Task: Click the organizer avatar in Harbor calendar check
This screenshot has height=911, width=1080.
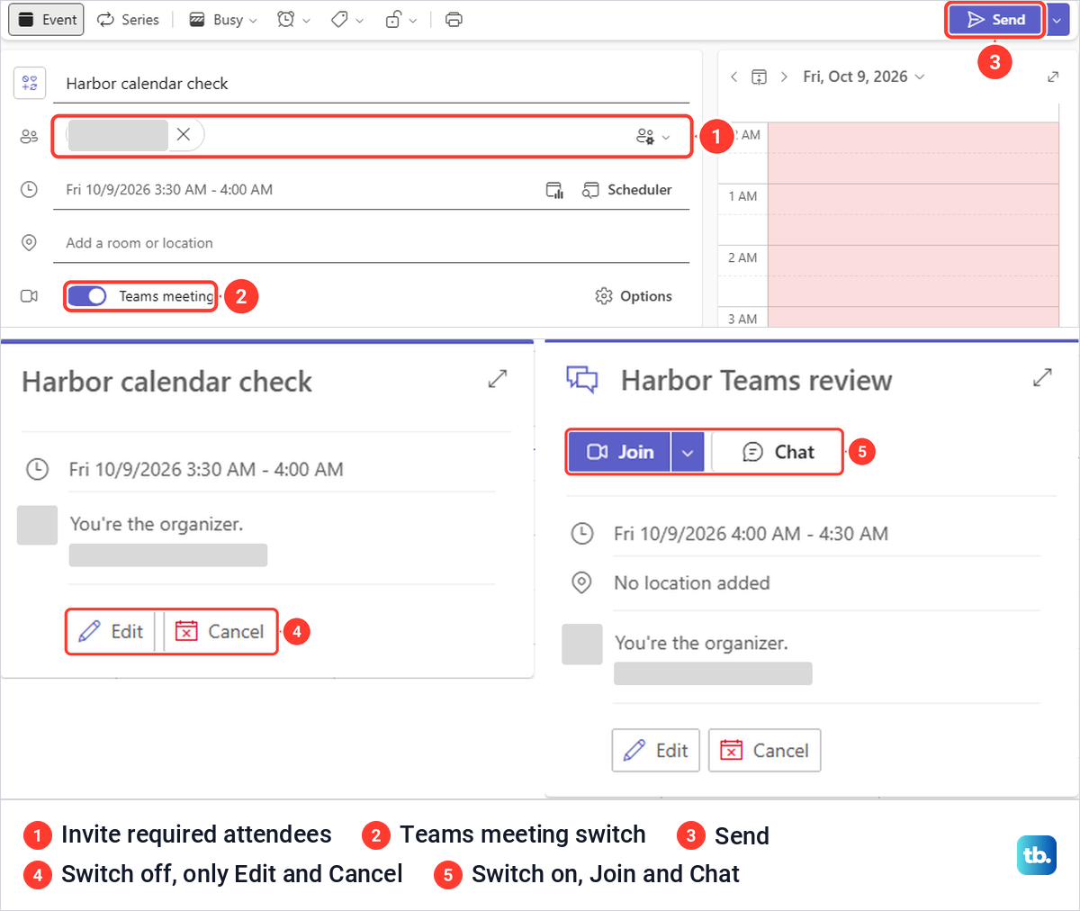Action: click(37, 525)
